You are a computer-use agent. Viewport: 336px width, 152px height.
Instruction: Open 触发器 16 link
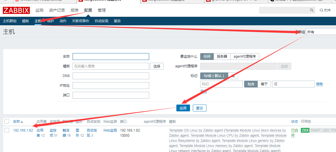(x=67, y=133)
